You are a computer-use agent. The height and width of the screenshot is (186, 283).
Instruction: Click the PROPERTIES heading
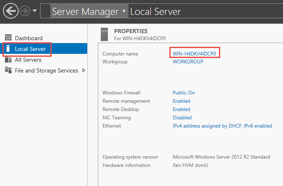(x=131, y=31)
